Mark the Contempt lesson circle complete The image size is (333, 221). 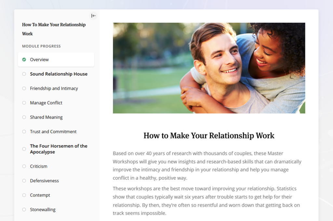point(24,195)
